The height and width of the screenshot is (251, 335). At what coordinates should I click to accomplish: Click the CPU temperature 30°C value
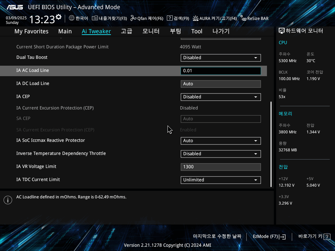tap(311, 61)
